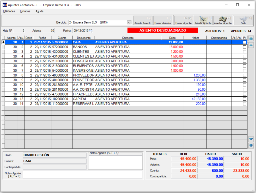Image resolution: width=256 pixels, height=193 pixels.
Task: Click the Cuenta column header
Action: [x=62, y=38]
